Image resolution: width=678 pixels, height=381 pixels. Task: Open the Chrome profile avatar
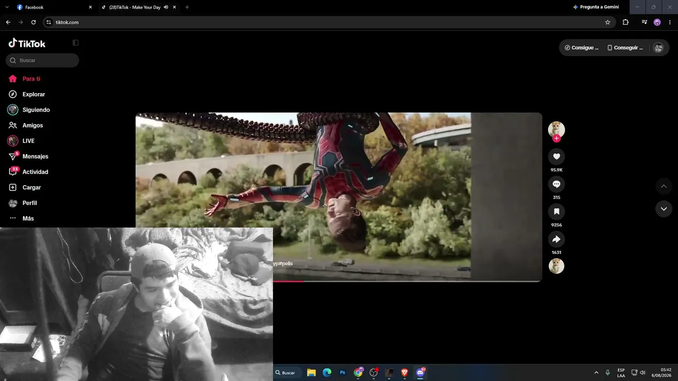pos(657,22)
